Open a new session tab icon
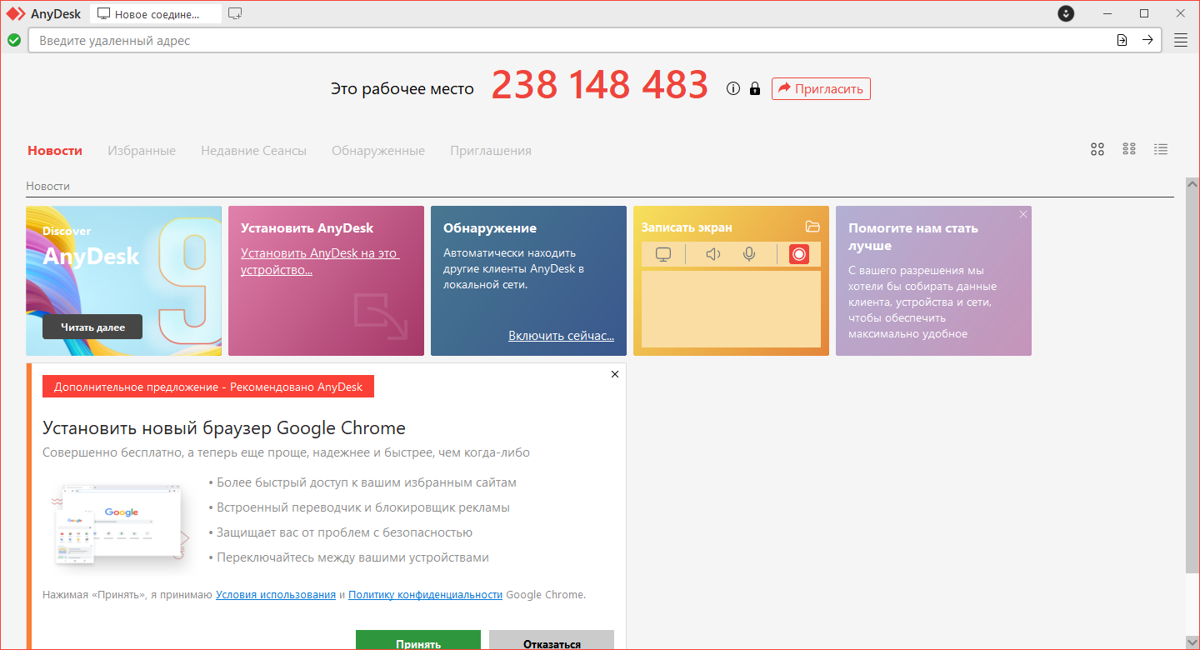Image resolution: width=1200 pixels, height=650 pixels. point(235,13)
